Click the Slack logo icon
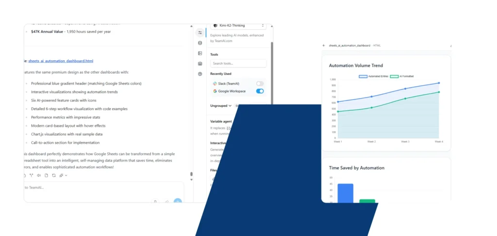Image resolution: width=497 pixels, height=236 pixels. tap(215, 84)
